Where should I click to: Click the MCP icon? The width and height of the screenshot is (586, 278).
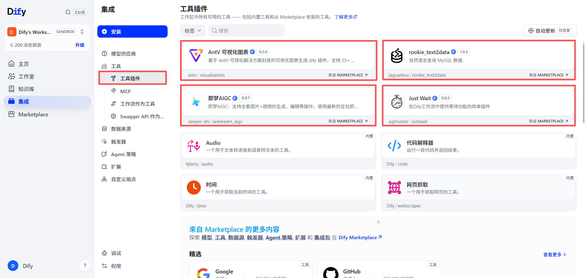point(114,91)
